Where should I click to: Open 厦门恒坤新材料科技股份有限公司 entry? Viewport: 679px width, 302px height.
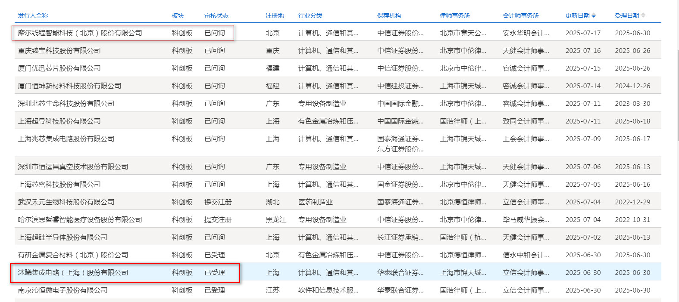point(69,86)
